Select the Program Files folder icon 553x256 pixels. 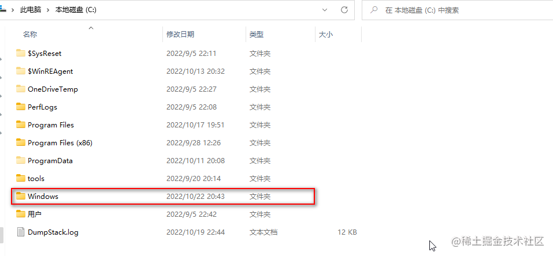pyautogui.click(x=21, y=125)
